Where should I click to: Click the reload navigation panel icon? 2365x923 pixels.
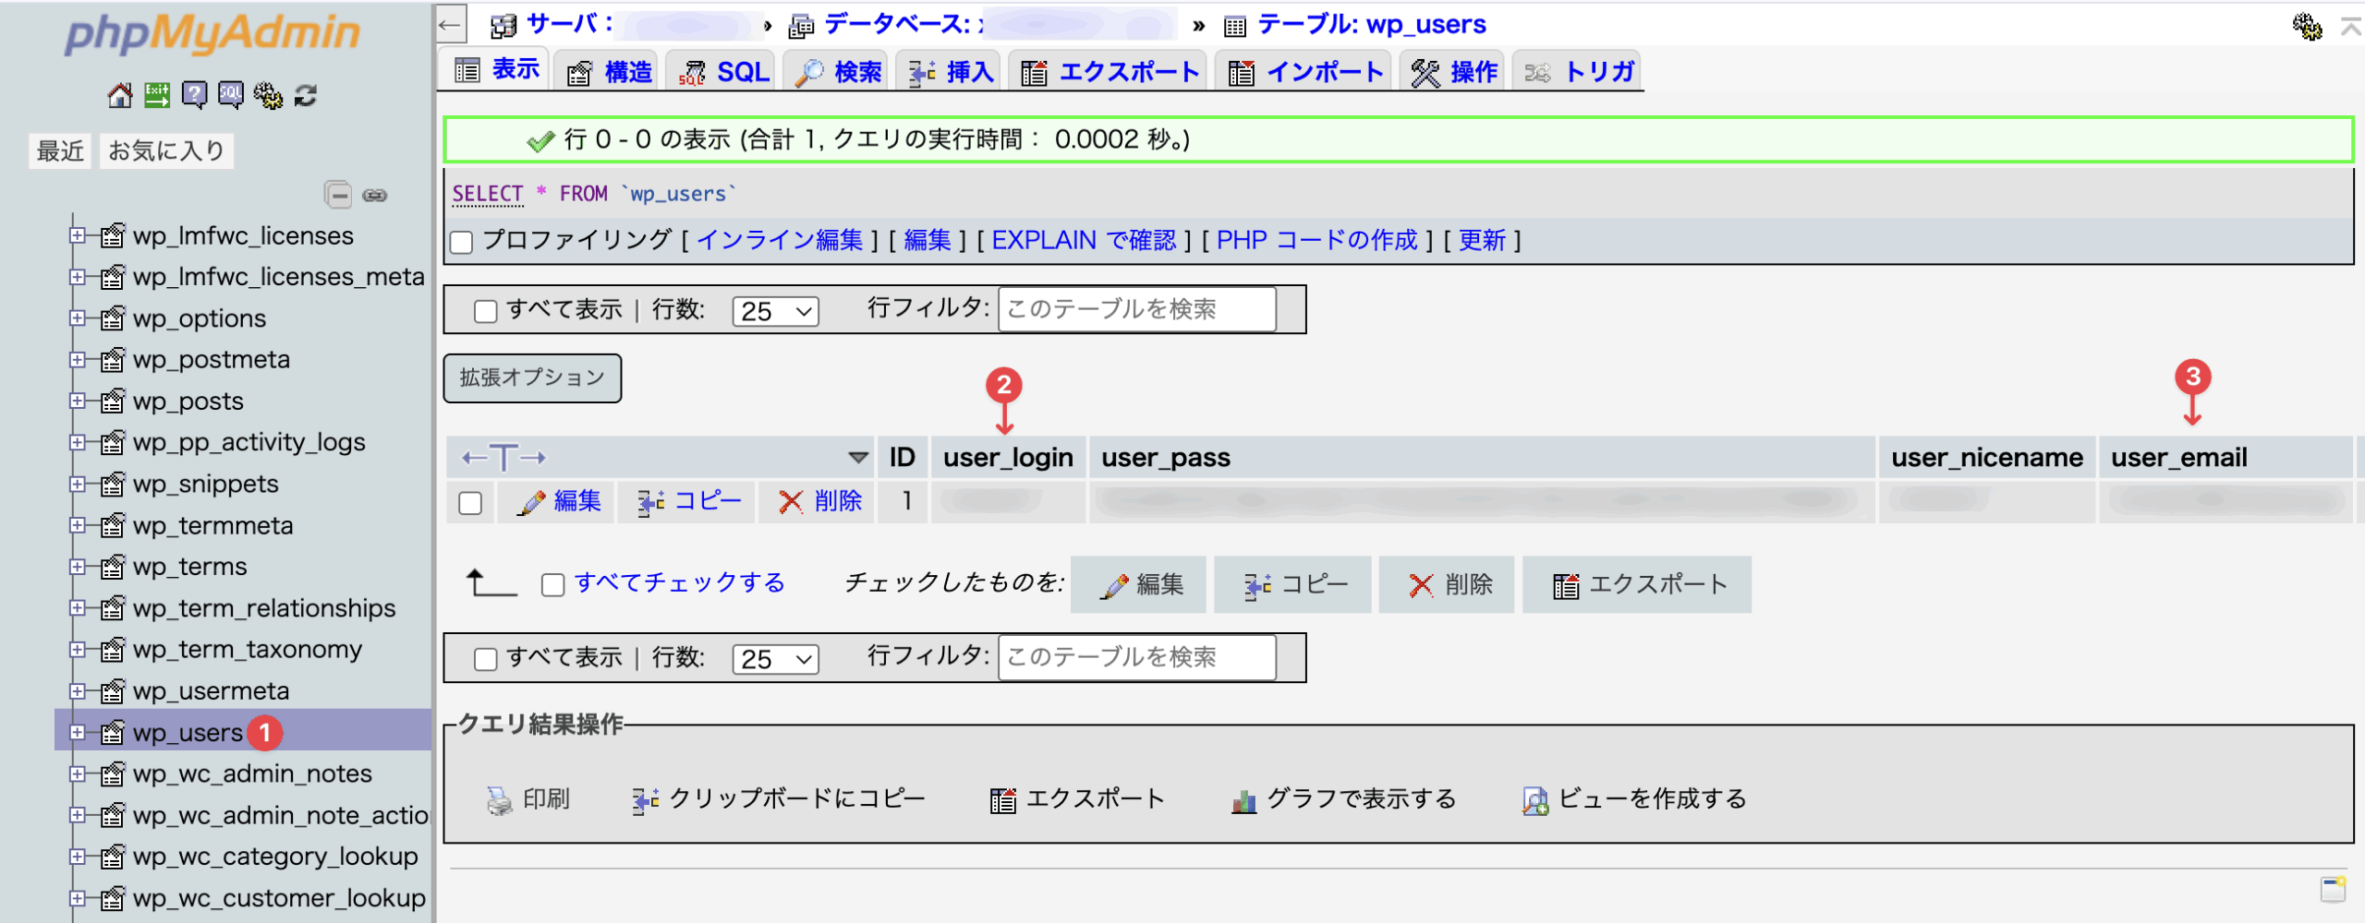pos(306,95)
